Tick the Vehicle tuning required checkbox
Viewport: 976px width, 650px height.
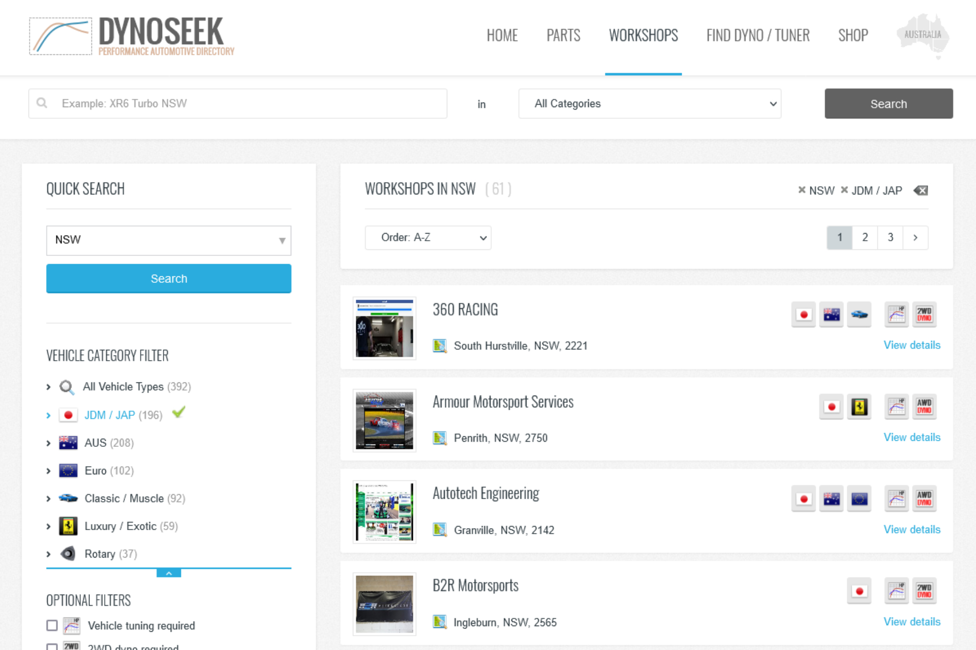click(x=52, y=626)
